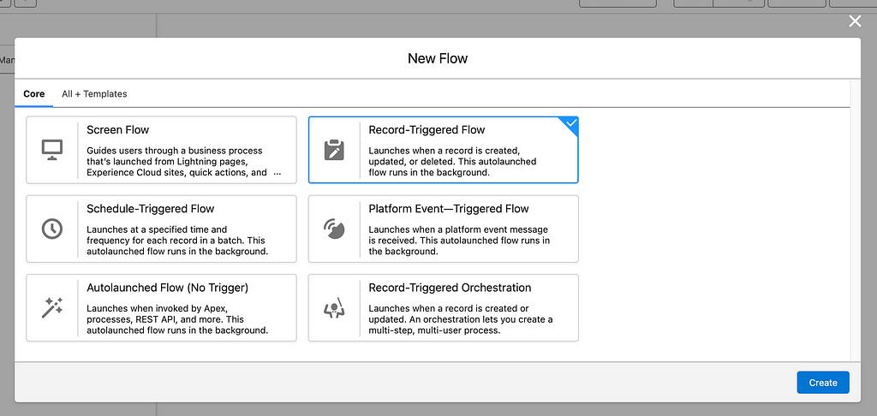Switch to the Core tab

click(x=33, y=94)
